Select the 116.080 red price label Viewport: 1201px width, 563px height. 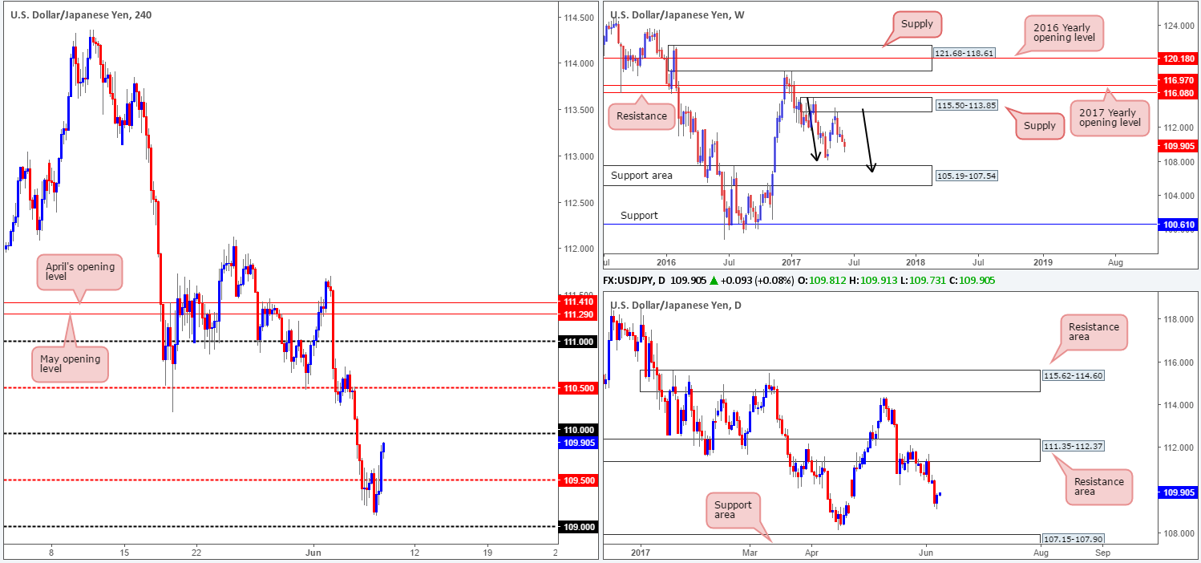[x=1180, y=93]
